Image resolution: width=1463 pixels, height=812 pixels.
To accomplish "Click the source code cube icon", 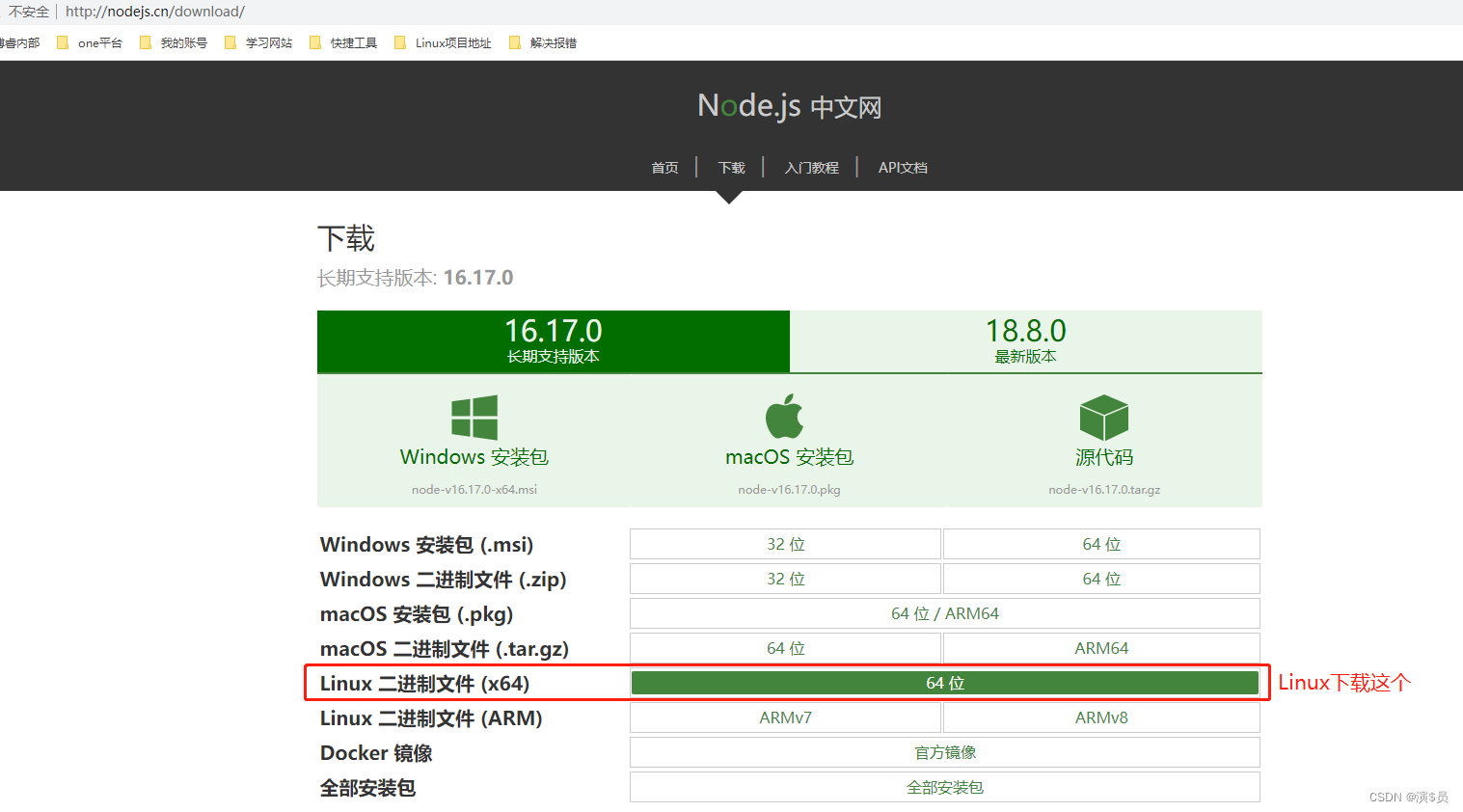I will point(1104,418).
